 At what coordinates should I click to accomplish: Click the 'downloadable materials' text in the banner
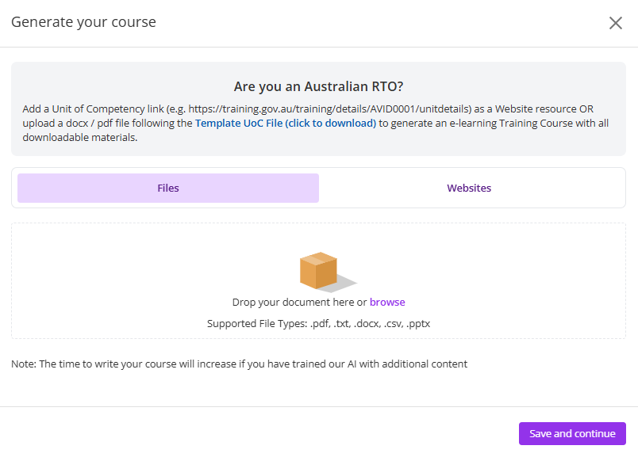click(x=75, y=137)
